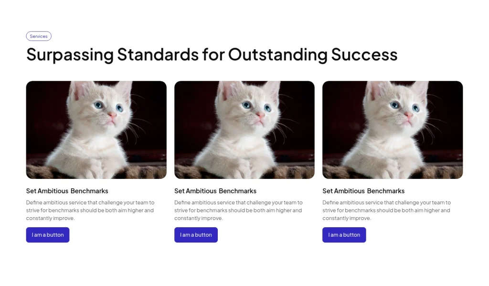
Task: Click the word "Surpassing" in the headline
Action: coord(70,55)
